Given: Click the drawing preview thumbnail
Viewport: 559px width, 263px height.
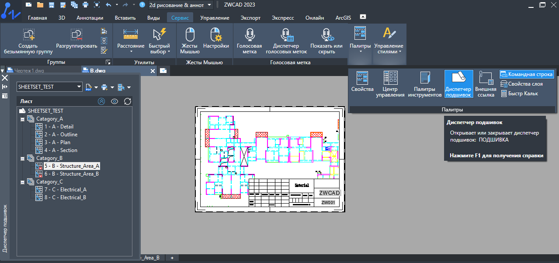Looking at the screenshot, I should point(270,159).
